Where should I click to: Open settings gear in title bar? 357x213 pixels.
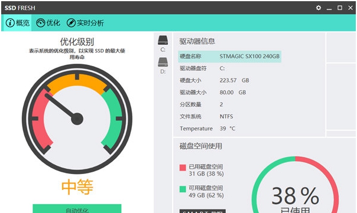(319, 8)
